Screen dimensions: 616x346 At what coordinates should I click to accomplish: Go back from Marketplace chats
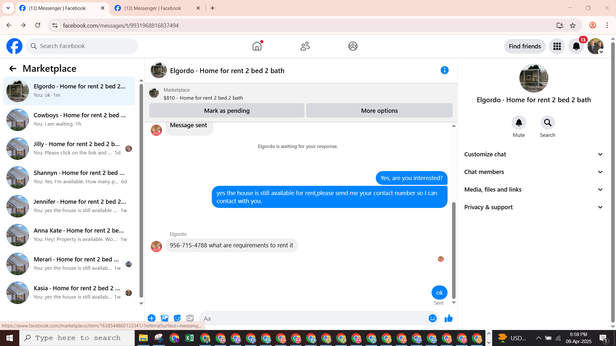click(13, 69)
